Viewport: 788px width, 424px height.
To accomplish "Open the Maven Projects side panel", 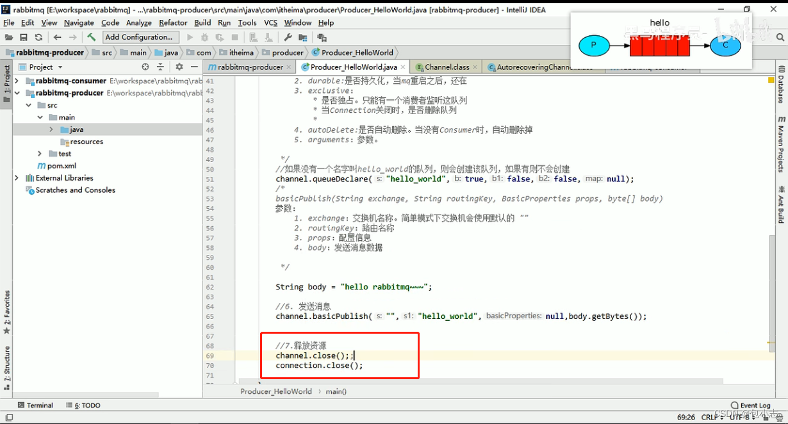I will click(x=782, y=144).
